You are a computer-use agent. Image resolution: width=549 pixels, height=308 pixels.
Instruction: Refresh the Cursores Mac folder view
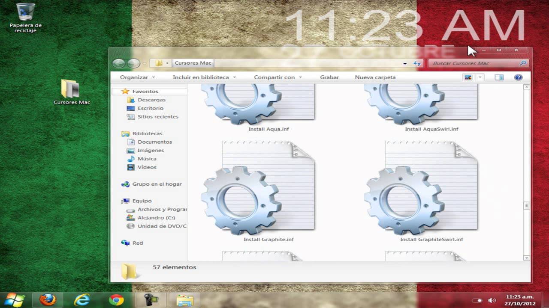417,63
